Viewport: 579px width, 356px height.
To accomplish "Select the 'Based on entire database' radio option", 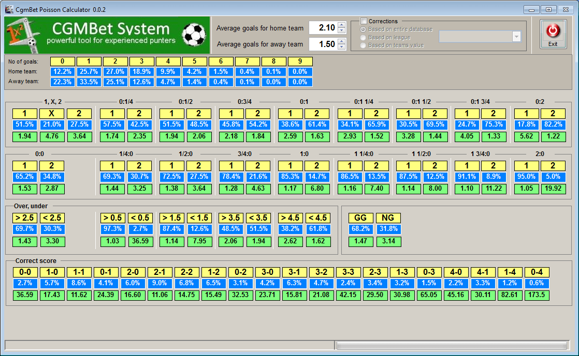I will coord(363,29).
